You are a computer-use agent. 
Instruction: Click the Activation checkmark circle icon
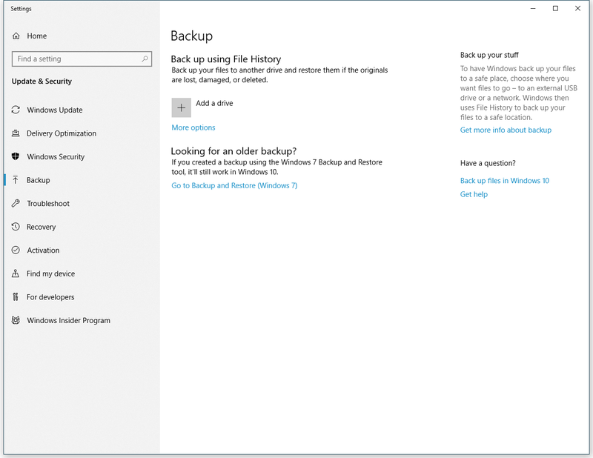(x=16, y=250)
